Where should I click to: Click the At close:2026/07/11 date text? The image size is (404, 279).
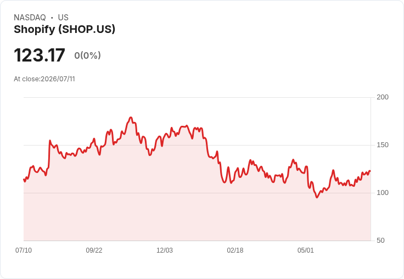tap(44, 79)
